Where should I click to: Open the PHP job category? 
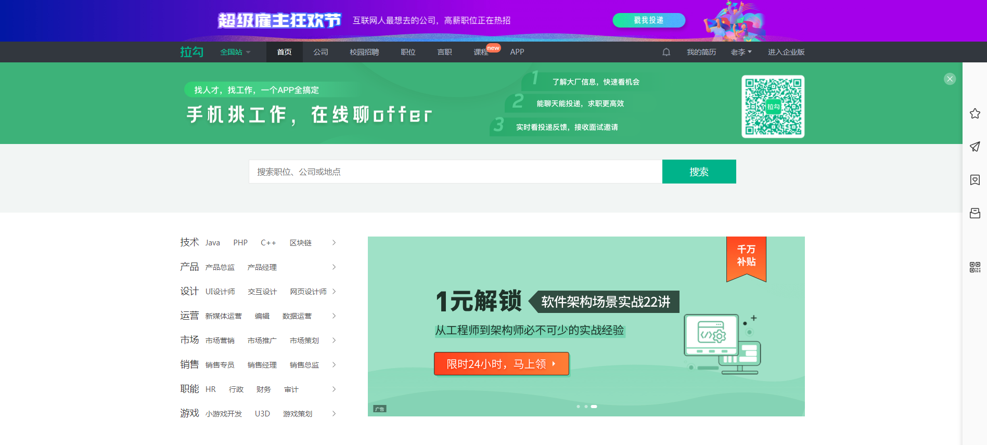tap(240, 243)
